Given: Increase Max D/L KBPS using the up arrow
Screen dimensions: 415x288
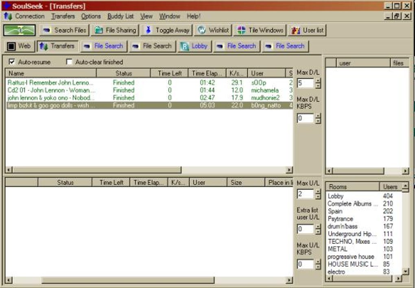Looking at the screenshot, I should click(x=318, y=116).
